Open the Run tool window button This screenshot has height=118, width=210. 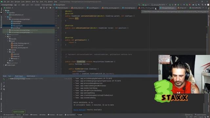19,115
